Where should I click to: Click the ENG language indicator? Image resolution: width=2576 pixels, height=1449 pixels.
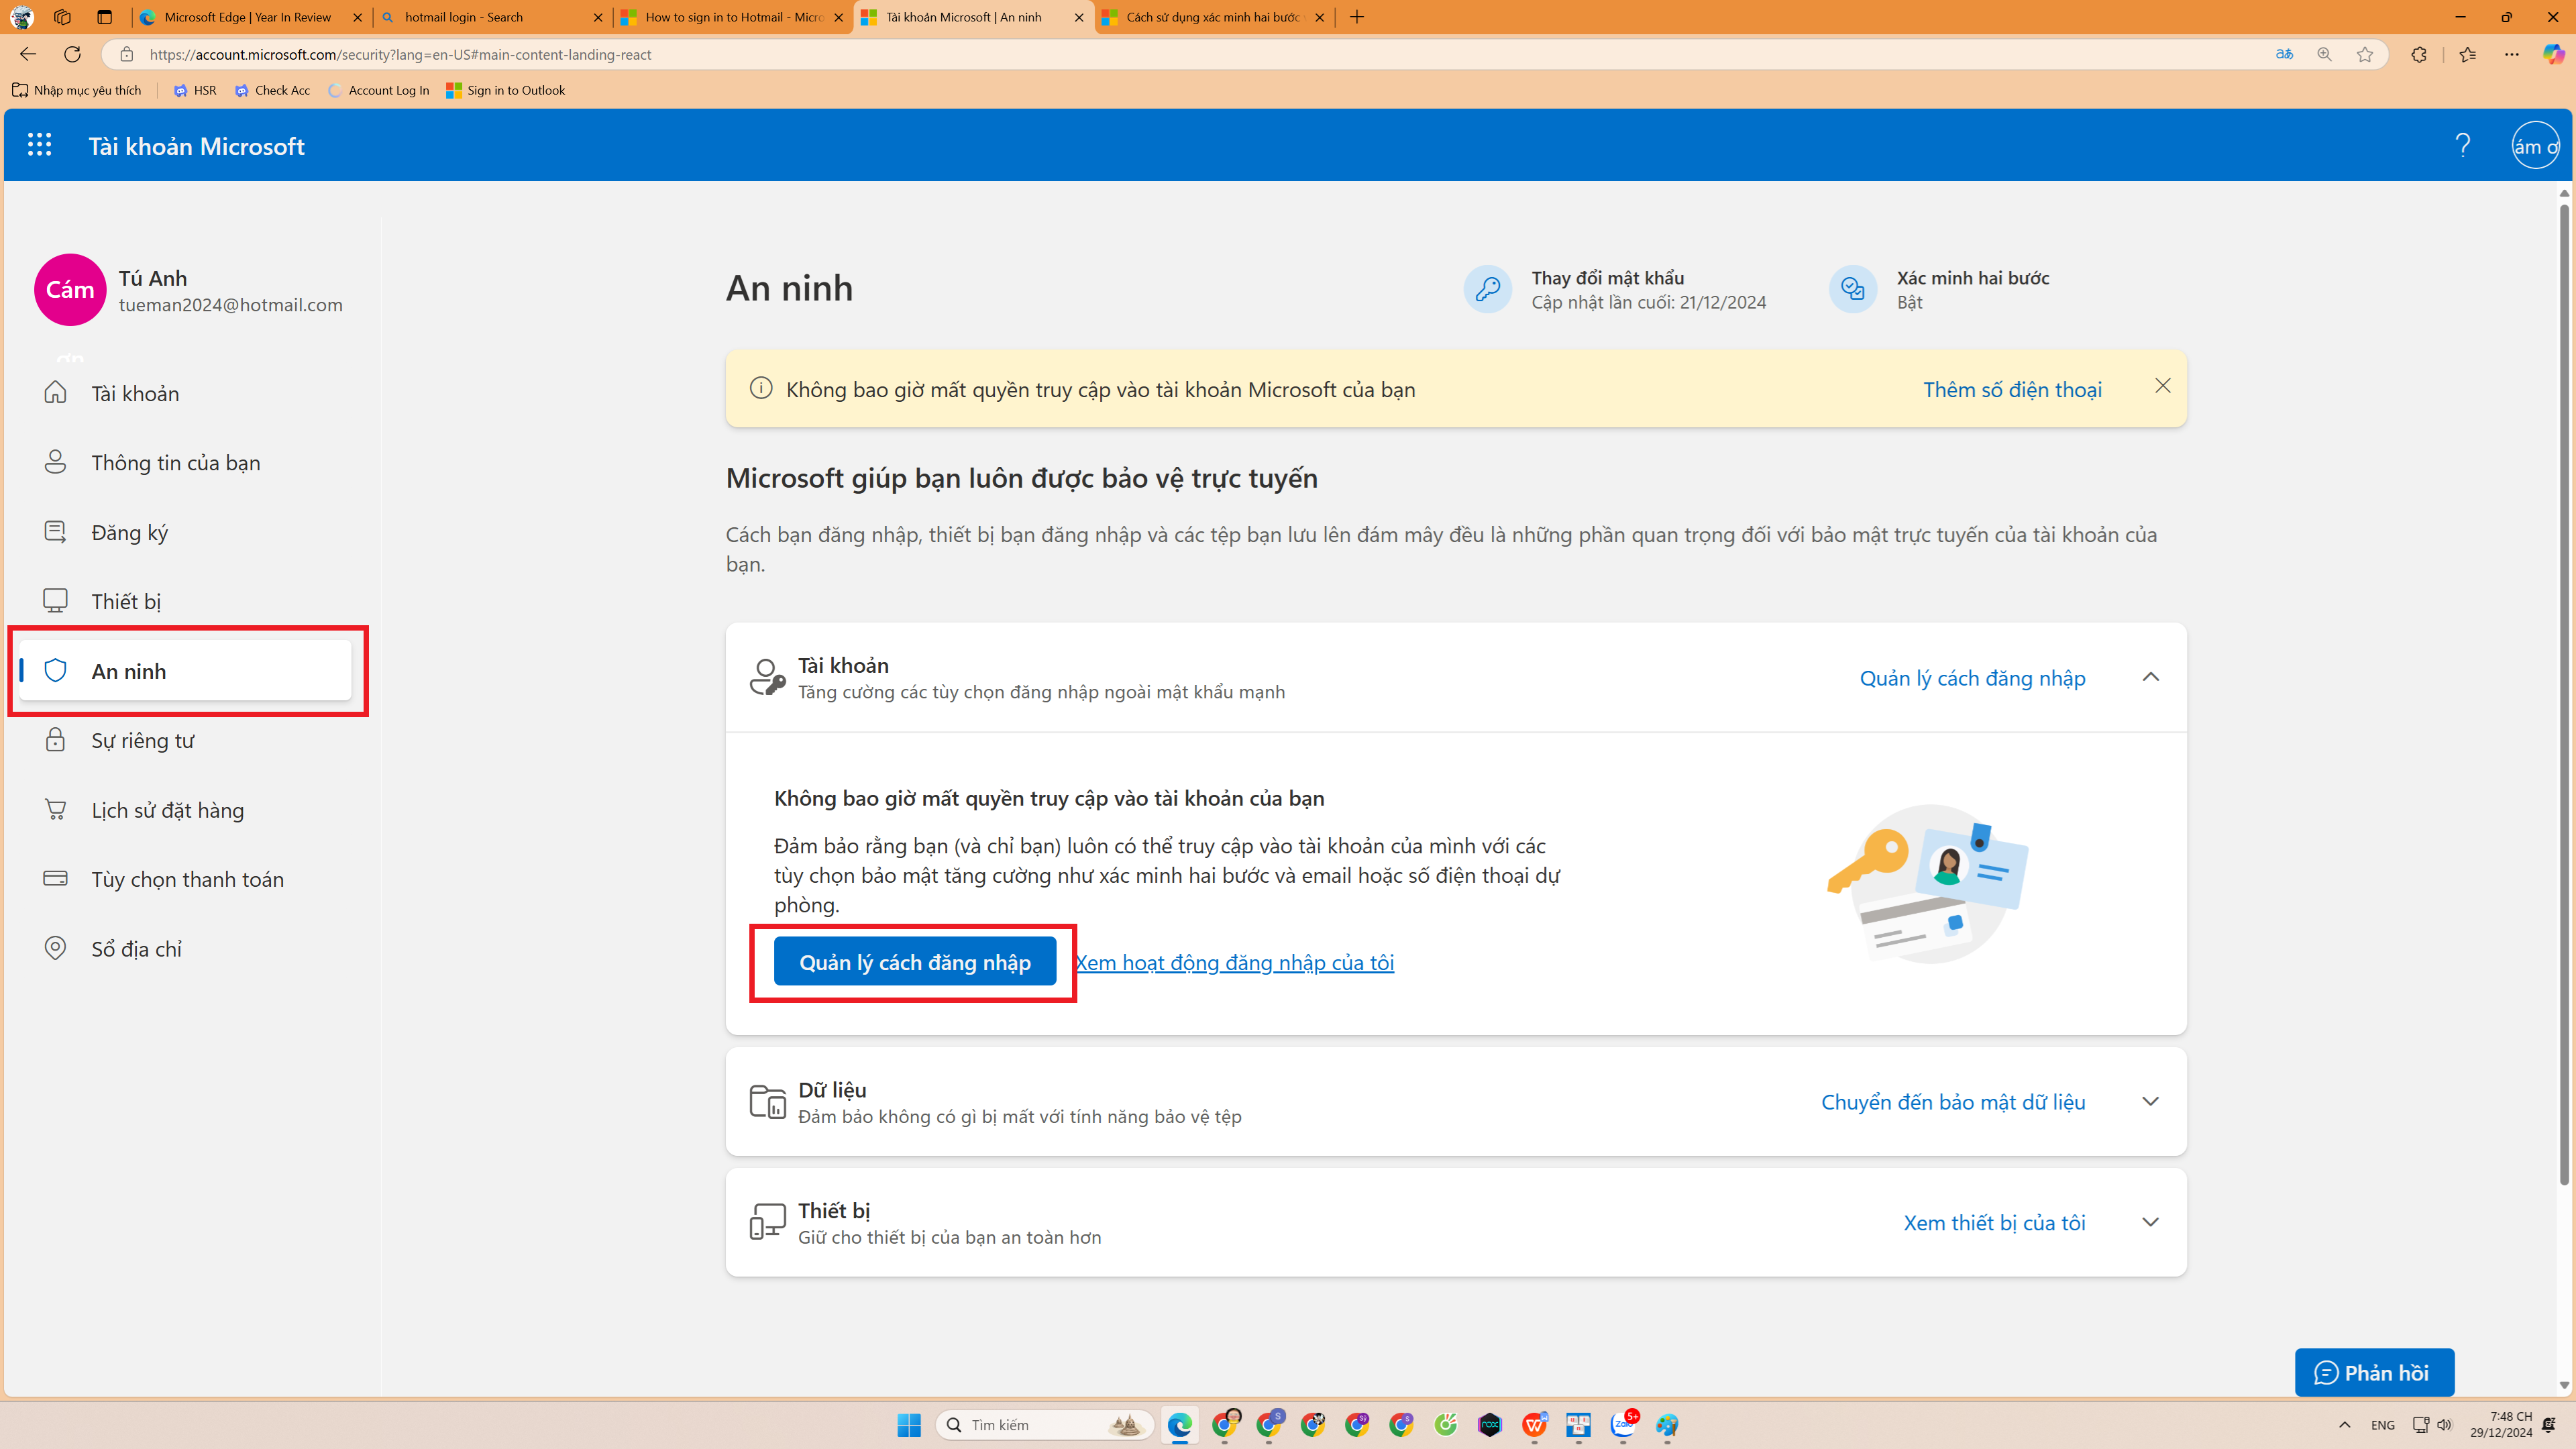coord(2382,1425)
